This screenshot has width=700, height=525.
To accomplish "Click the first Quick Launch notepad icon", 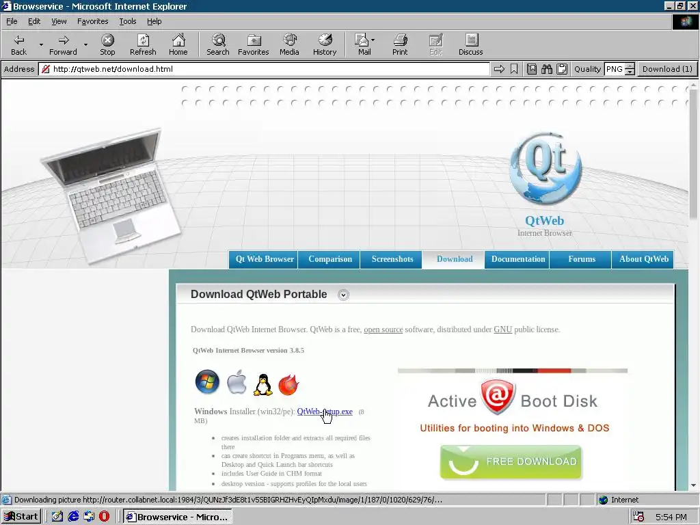I will click(57, 517).
